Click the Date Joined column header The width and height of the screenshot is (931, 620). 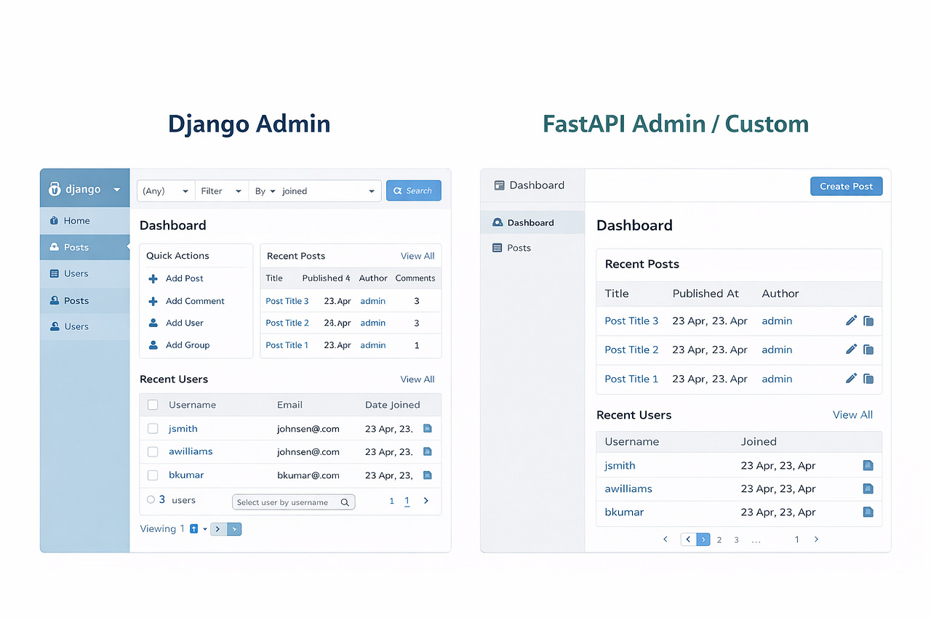click(x=393, y=405)
